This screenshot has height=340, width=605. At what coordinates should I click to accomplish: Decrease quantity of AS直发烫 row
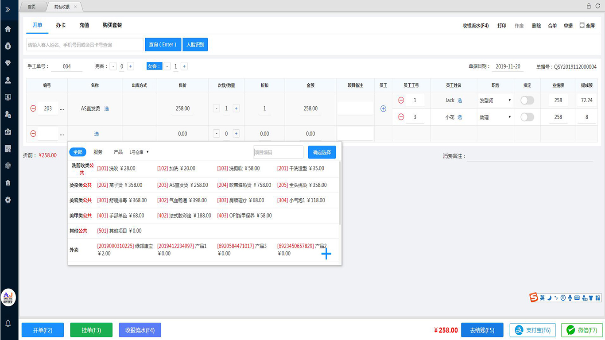(x=216, y=108)
